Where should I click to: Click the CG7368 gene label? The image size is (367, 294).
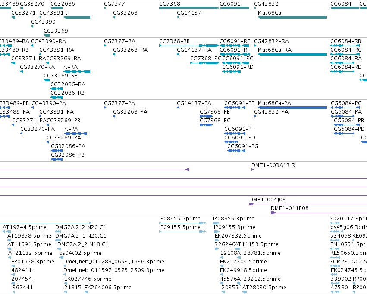point(169,4)
